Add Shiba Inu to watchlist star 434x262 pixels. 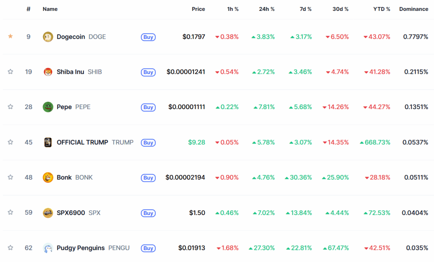click(10, 71)
